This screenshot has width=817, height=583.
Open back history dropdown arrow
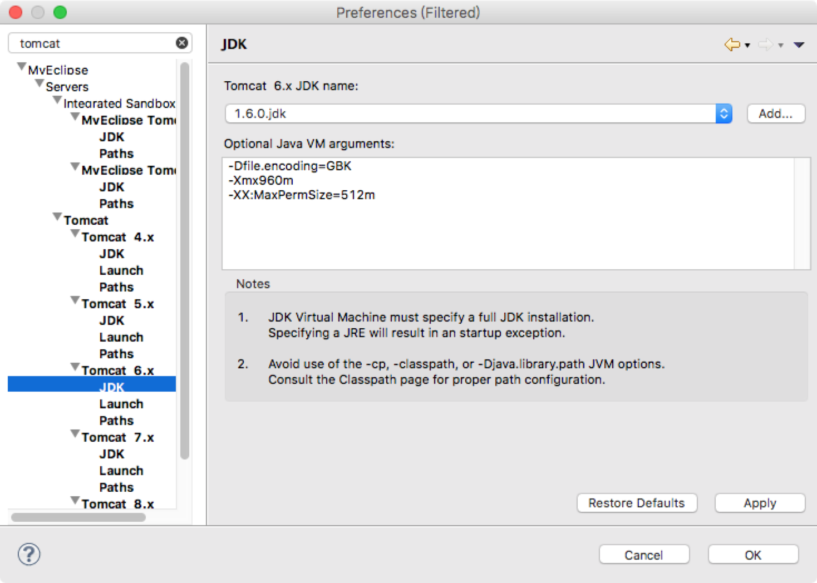[747, 45]
